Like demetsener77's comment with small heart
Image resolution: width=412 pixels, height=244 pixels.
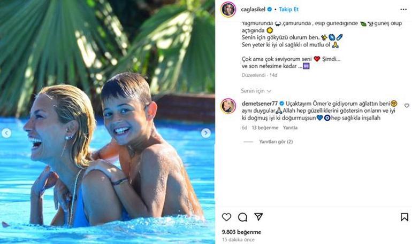click(407, 106)
